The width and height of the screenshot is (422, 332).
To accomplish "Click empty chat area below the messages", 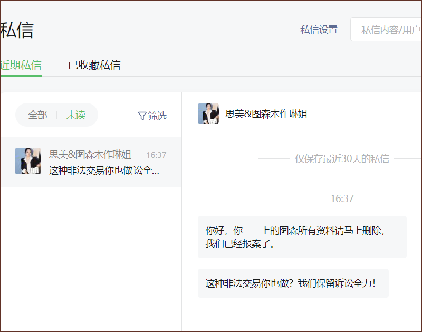I will click(302, 316).
